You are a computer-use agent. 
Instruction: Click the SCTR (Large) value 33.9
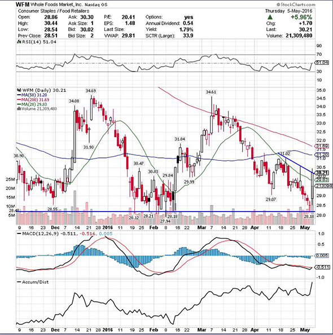[x=188, y=36]
